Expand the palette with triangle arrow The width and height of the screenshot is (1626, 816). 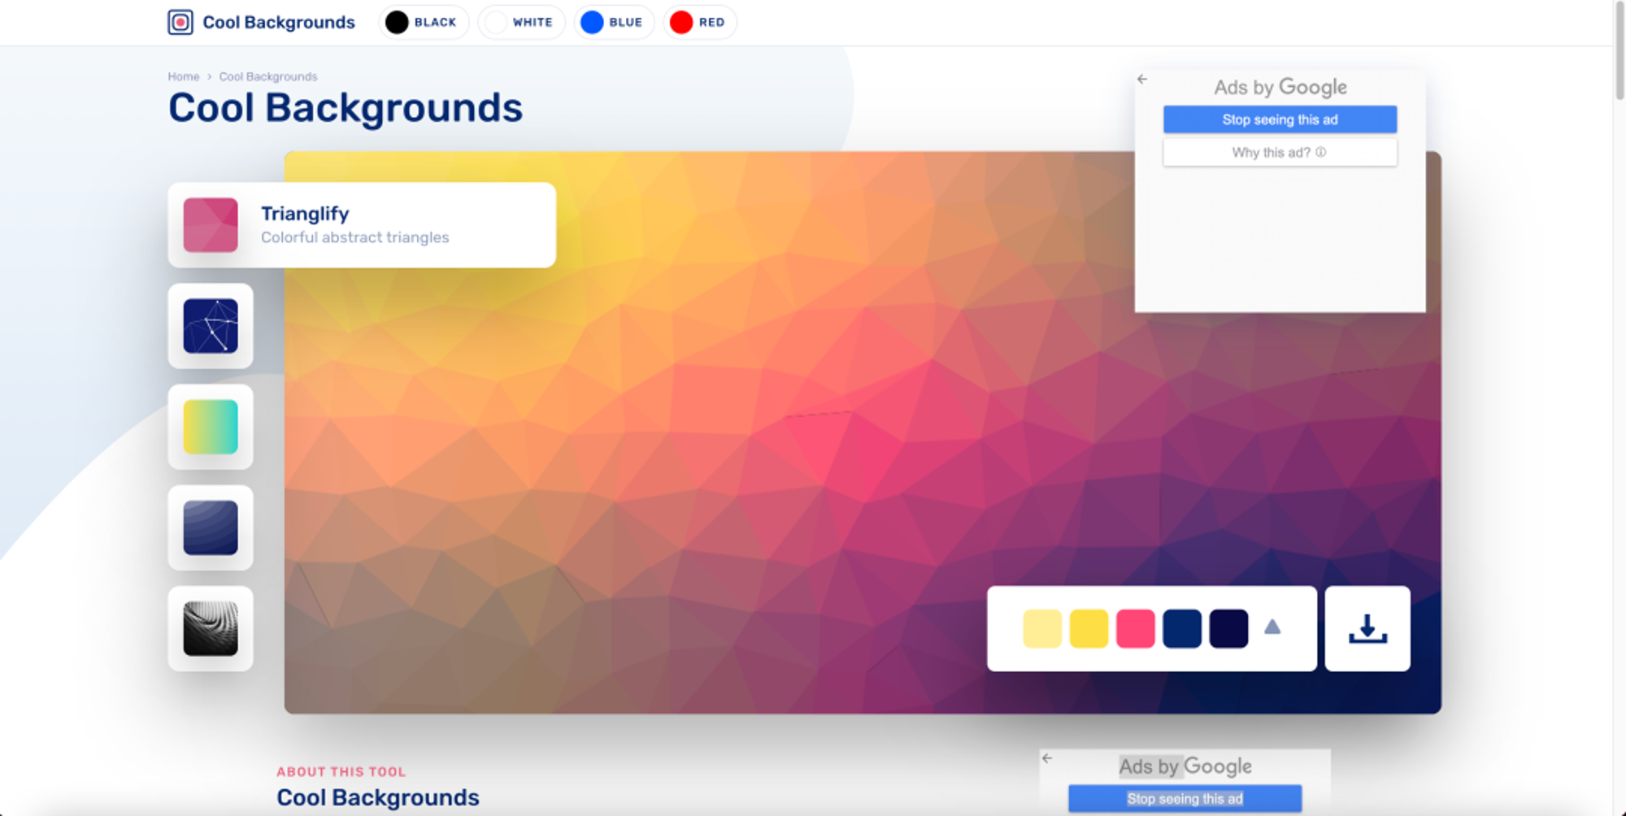1272,627
